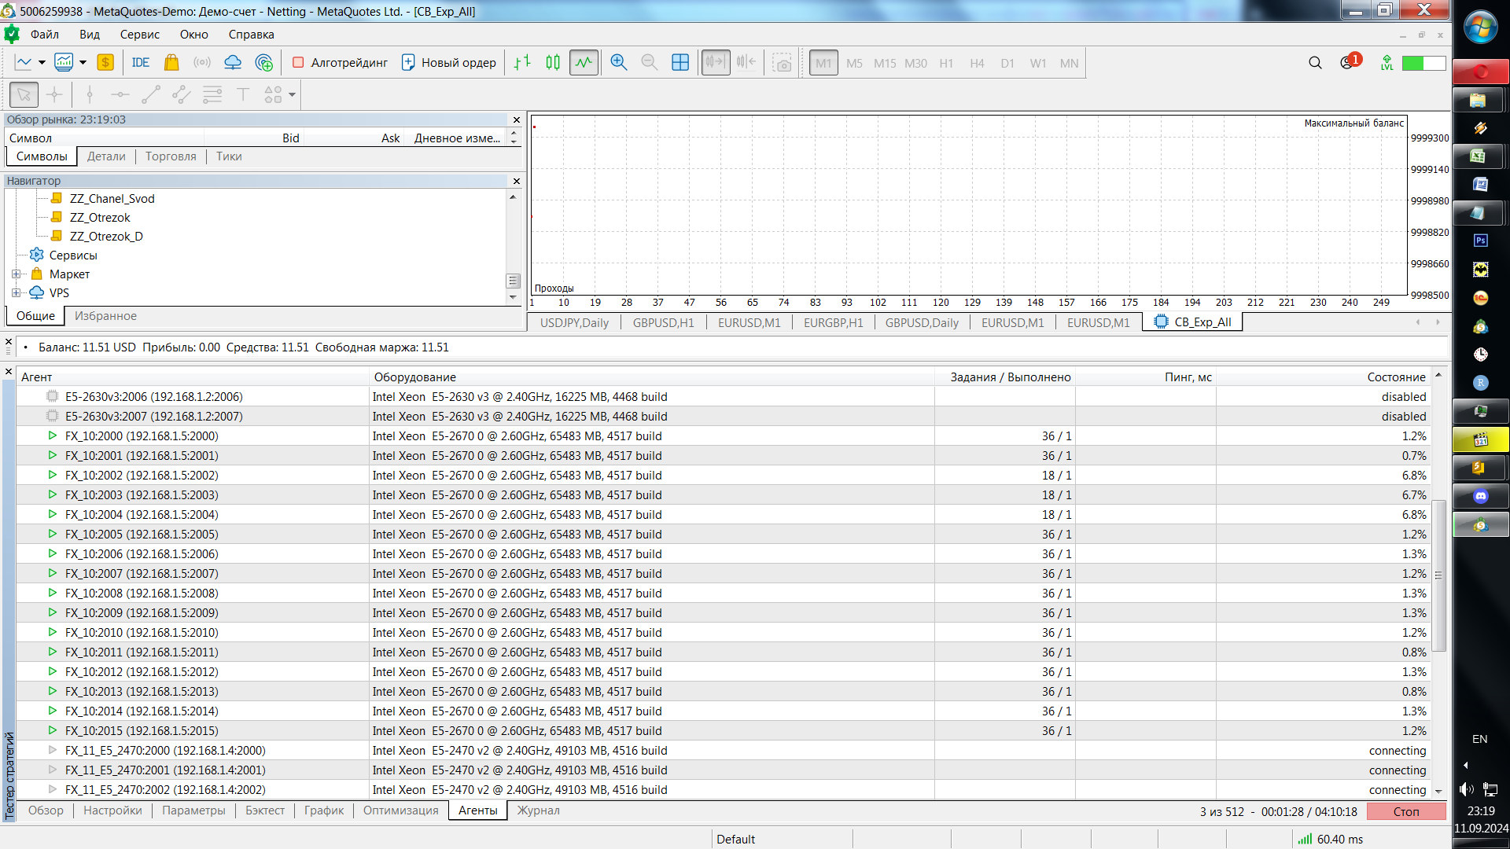Select the crosshair cursor tool
This screenshot has height=849, width=1510.
pyautogui.click(x=54, y=95)
